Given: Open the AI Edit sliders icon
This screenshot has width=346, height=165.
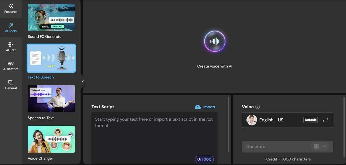Looking at the screenshot, I should [x=11, y=44].
